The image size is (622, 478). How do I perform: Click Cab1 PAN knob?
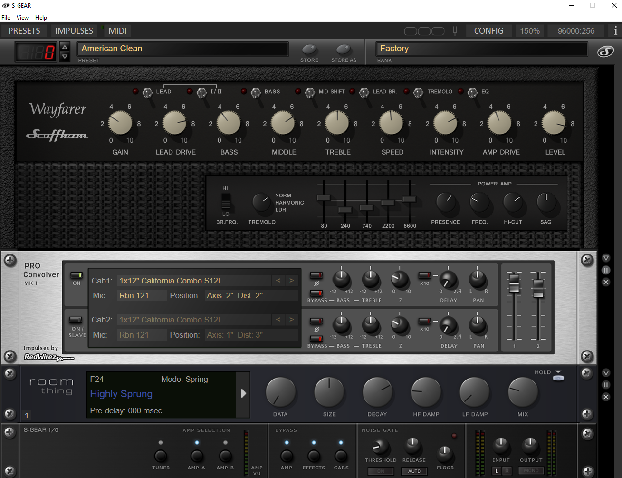(478, 279)
